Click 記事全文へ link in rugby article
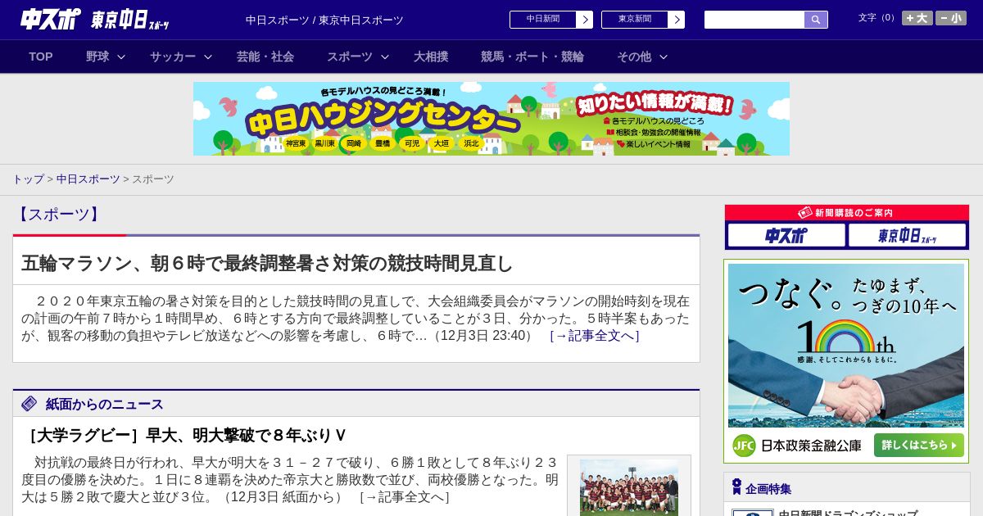Image resolution: width=983 pixels, height=516 pixels. [x=405, y=496]
